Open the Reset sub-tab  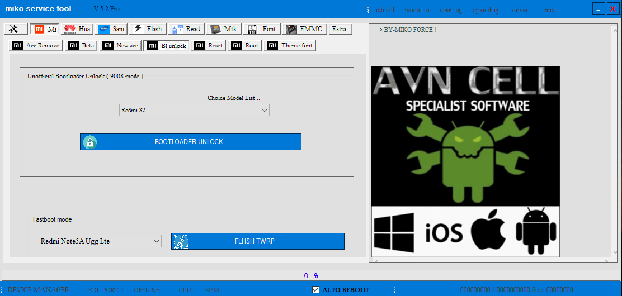pyautogui.click(x=208, y=46)
